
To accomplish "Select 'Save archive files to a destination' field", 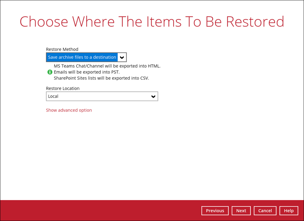I will click(82, 57).
